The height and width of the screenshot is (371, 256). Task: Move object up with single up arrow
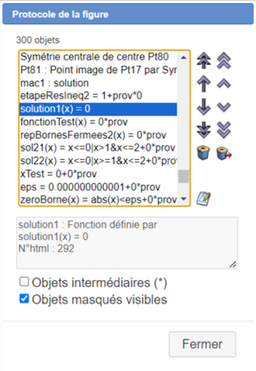click(x=204, y=84)
